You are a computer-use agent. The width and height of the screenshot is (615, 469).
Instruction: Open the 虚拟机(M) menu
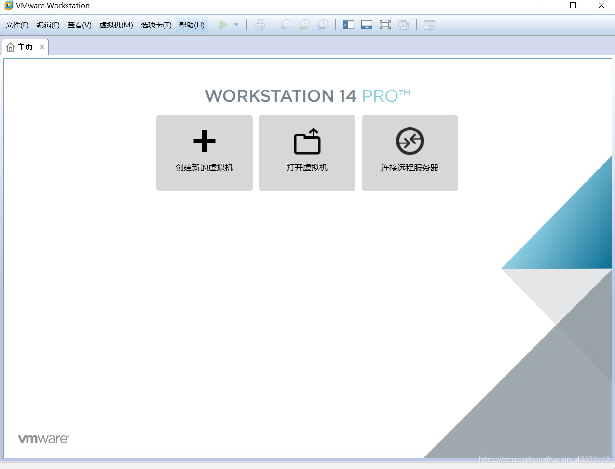[116, 25]
